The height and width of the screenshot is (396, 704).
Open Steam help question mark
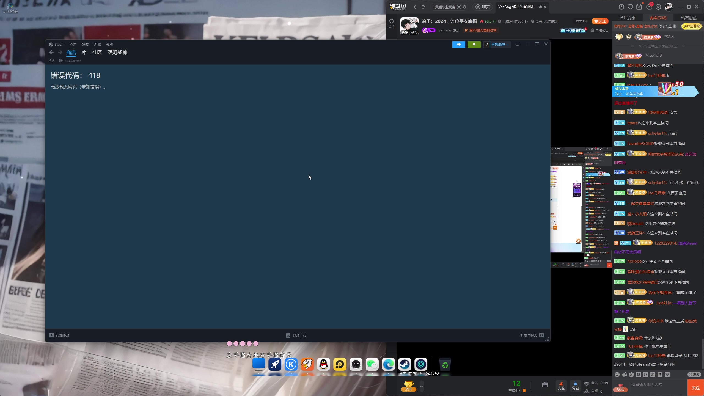click(x=486, y=45)
